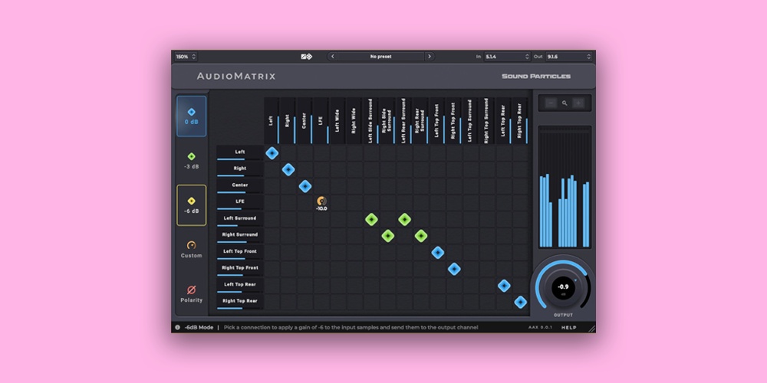Open the In format 5.1.4 dropdown
Image resolution: width=767 pixels, height=383 pixels.
[x=506, y=57]
